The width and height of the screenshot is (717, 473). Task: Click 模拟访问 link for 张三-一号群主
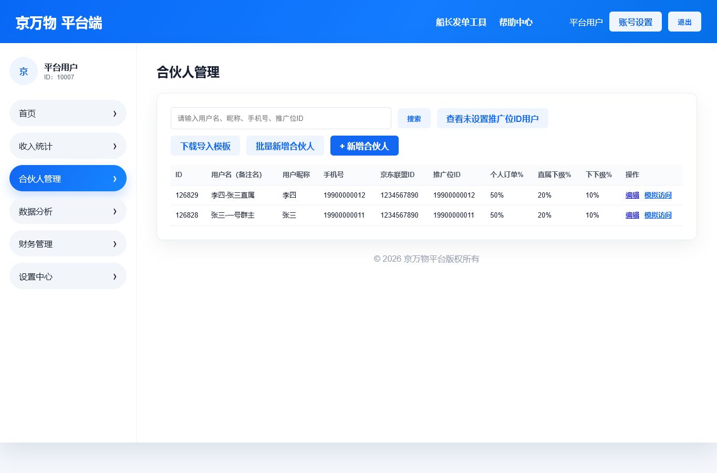[x=658, y=215]
